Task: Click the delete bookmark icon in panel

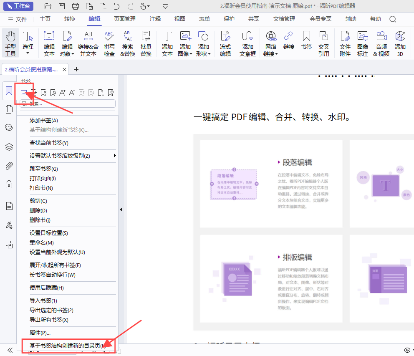Action: tap(43, 92)
